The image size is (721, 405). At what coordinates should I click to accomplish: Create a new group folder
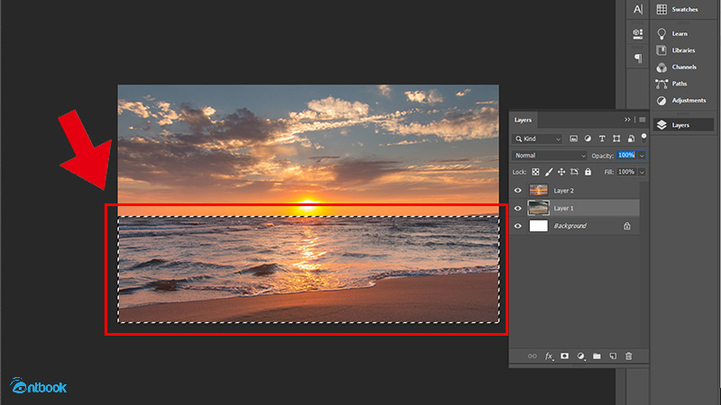click(597, 355)
